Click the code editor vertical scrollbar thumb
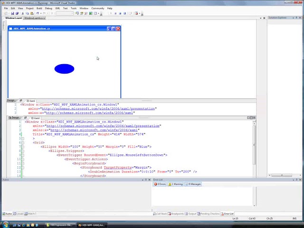 click(x=254, y=144)
